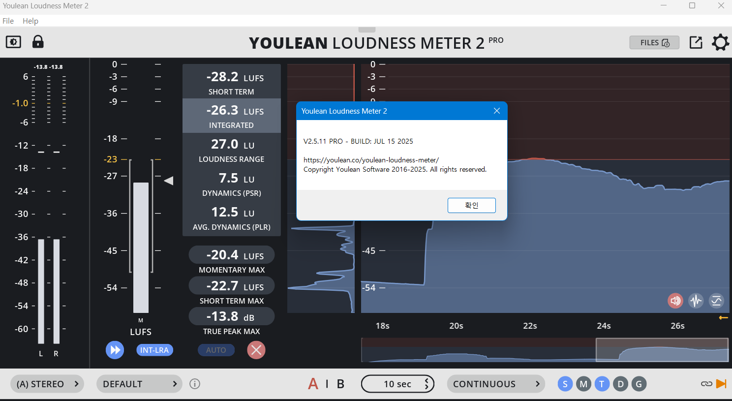Screen dimensions: 732x401
Task: Toggle the waveform pulse icon on graph
Action: click(696, 301)
